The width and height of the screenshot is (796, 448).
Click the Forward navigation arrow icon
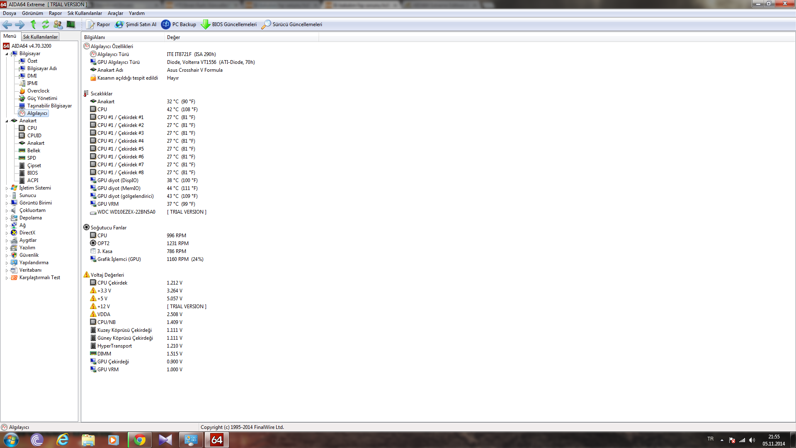(x=20, y=24)
